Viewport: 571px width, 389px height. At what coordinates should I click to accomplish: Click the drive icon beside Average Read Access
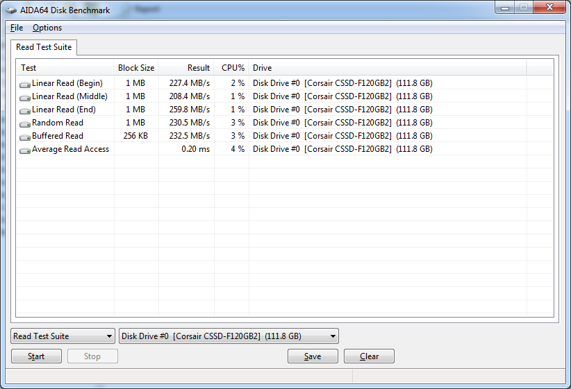(25, 150)
